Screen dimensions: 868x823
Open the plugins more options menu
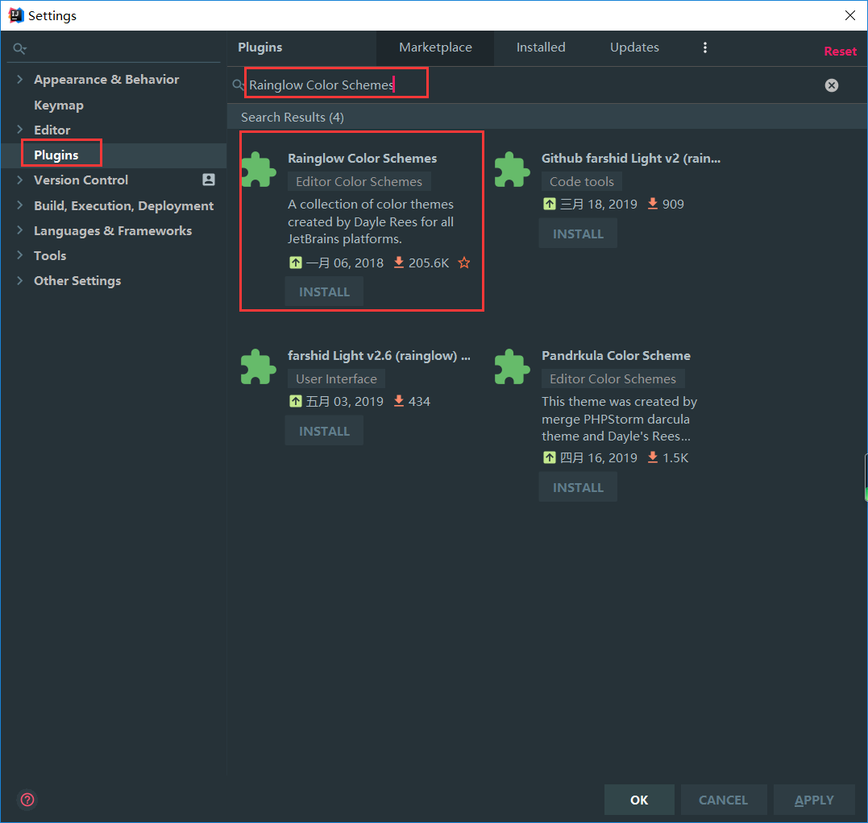click(x=705, y=48)
